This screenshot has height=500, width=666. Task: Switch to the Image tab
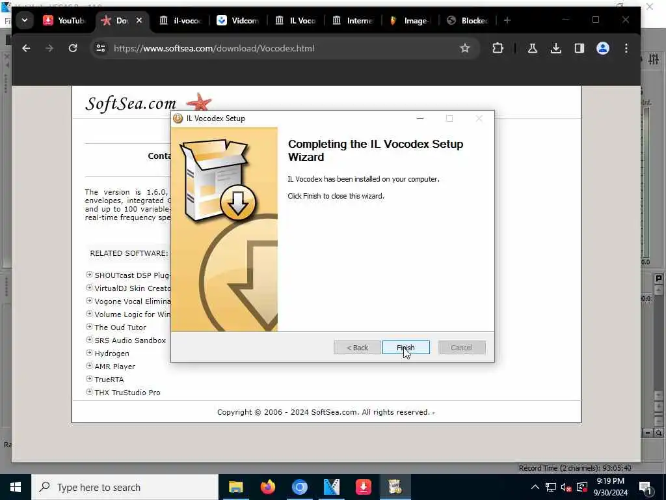(410, 20)
